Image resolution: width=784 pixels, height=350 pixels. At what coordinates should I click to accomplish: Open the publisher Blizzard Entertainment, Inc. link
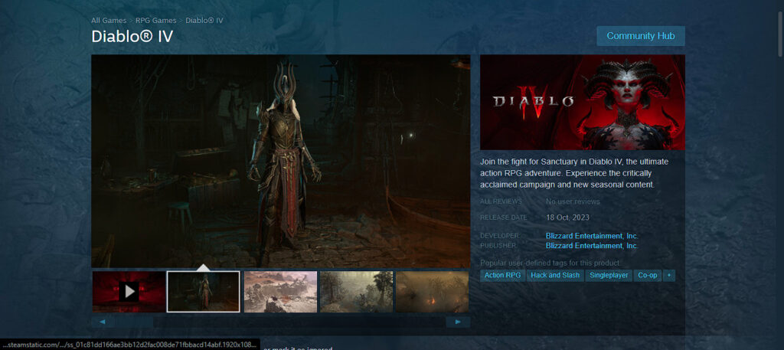[x=592, y=246]
